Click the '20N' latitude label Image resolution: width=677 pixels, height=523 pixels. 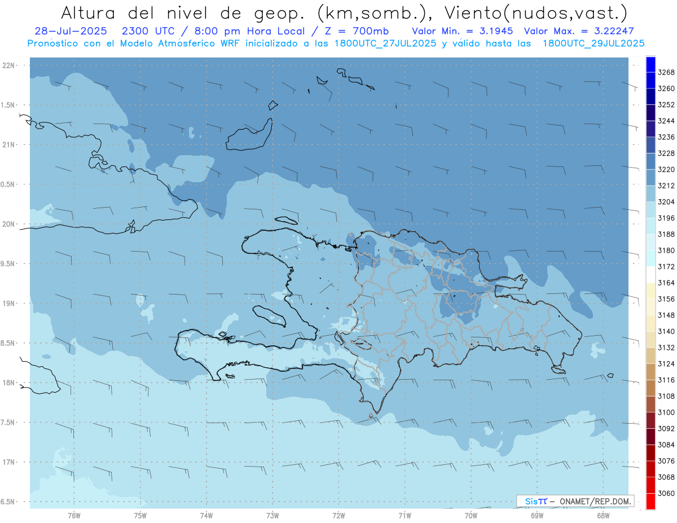point(8,224)
